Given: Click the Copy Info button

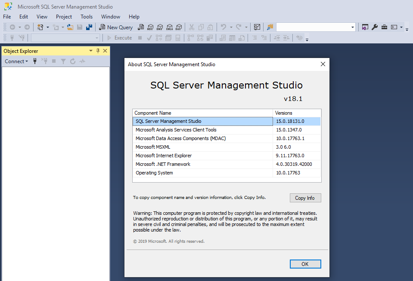Looking at the screenshot, I should point(305,198).
